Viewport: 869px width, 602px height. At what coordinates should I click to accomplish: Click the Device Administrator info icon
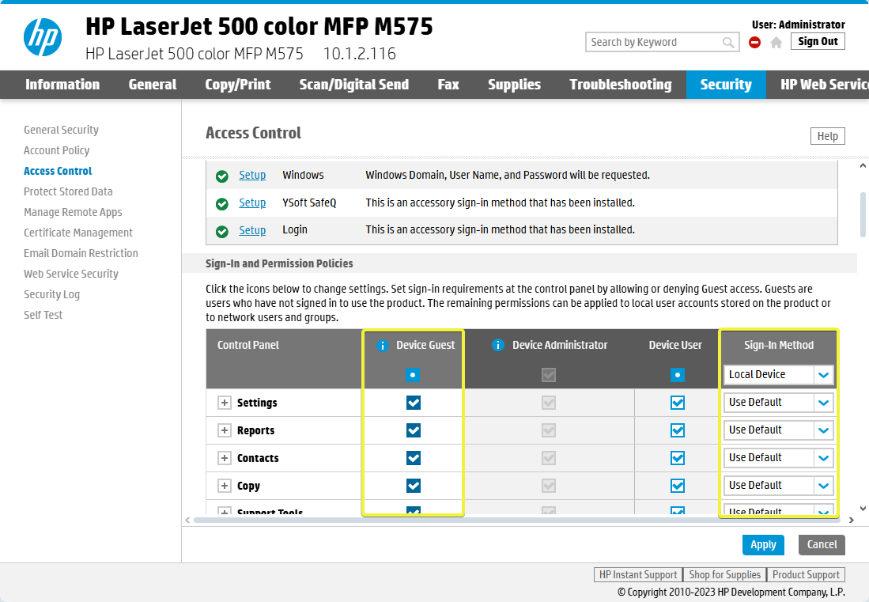tap(498, 346)
